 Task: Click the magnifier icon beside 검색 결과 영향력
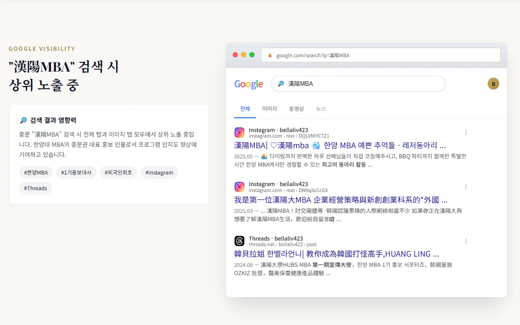point(23,120)
